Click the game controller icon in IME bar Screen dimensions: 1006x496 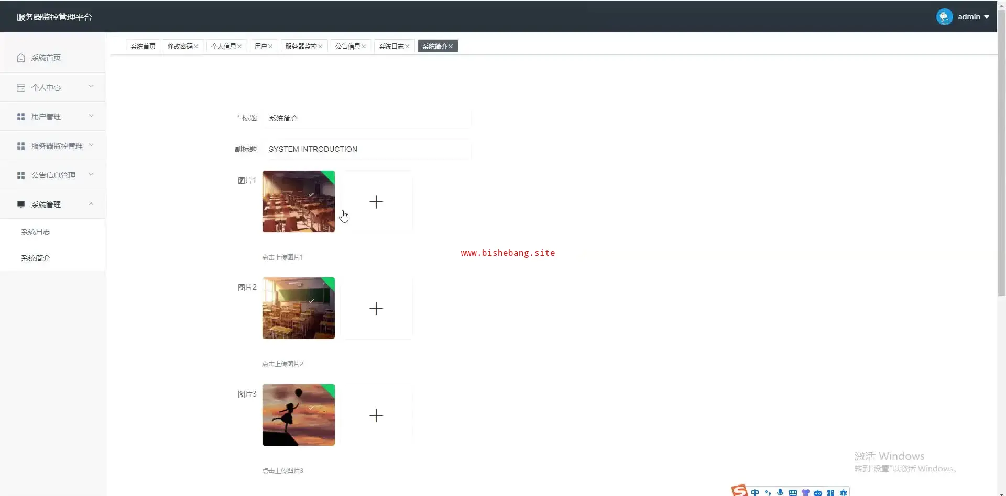tap(818, 492)
